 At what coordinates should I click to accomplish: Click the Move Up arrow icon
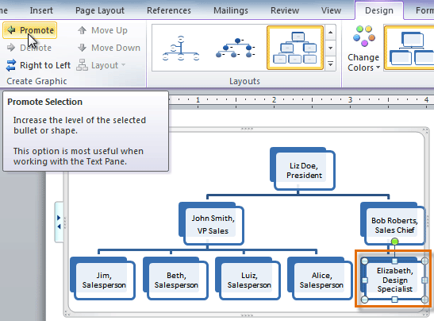pos(82,30)
